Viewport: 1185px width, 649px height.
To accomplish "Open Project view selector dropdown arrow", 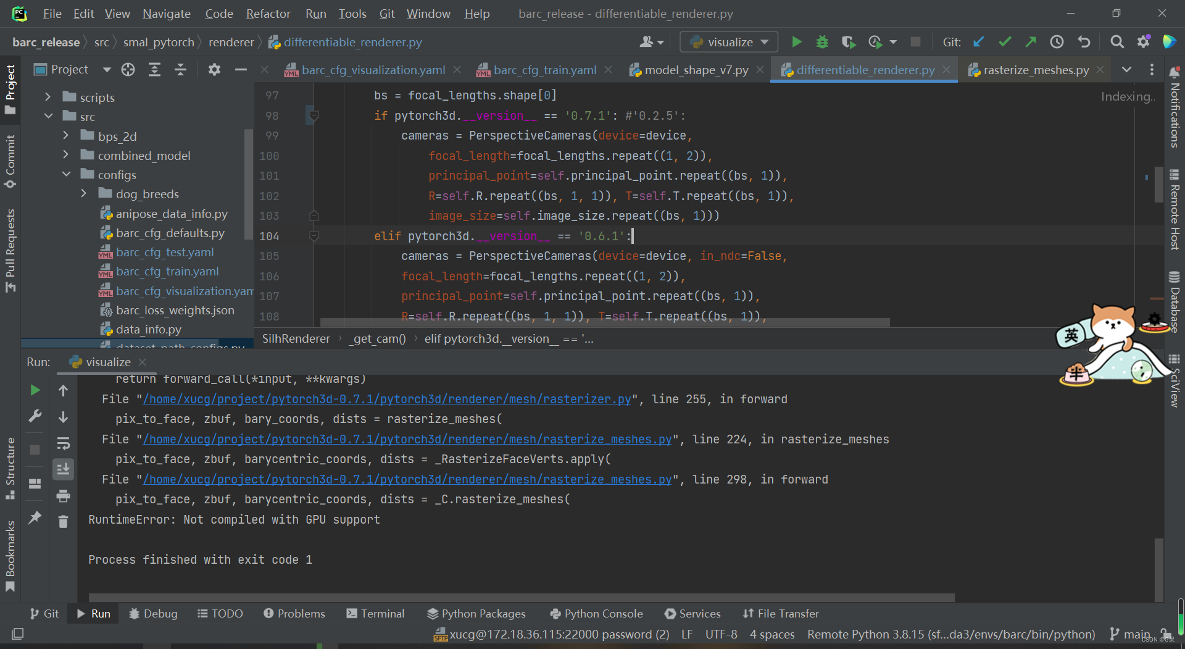I will point(107,70).
